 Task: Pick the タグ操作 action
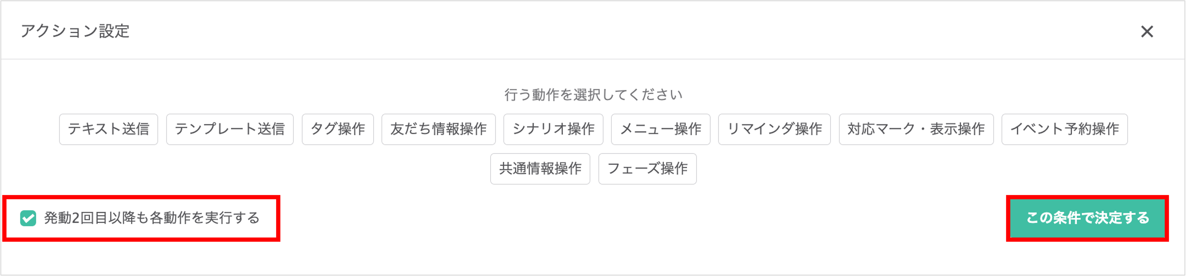coord(338,129)
